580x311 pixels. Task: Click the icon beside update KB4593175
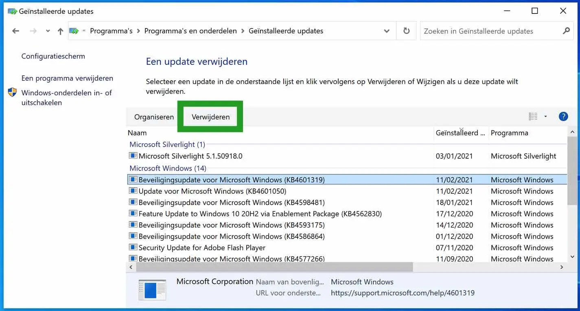coord(133,225)
